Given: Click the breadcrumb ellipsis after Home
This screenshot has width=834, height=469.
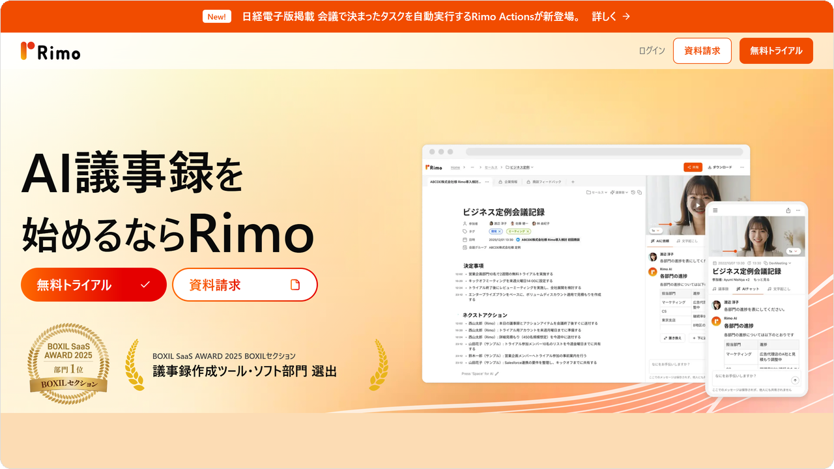Looking at the screenshot, I should [x=472, y=167].
